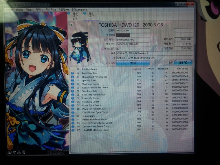Click the power-on count field 1114 회
The height and width of the screenshot is (165, 220).
[x=183, y=44]
